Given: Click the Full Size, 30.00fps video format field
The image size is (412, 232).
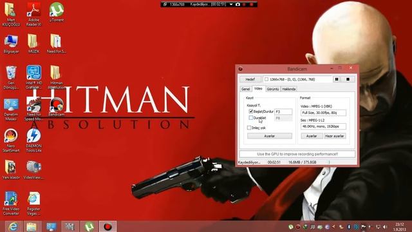Looking at the screenshot, I should [x=323, y=113].
